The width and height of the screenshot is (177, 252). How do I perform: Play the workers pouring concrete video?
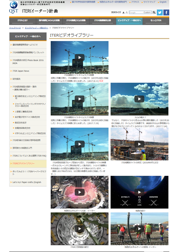(139, 229)
